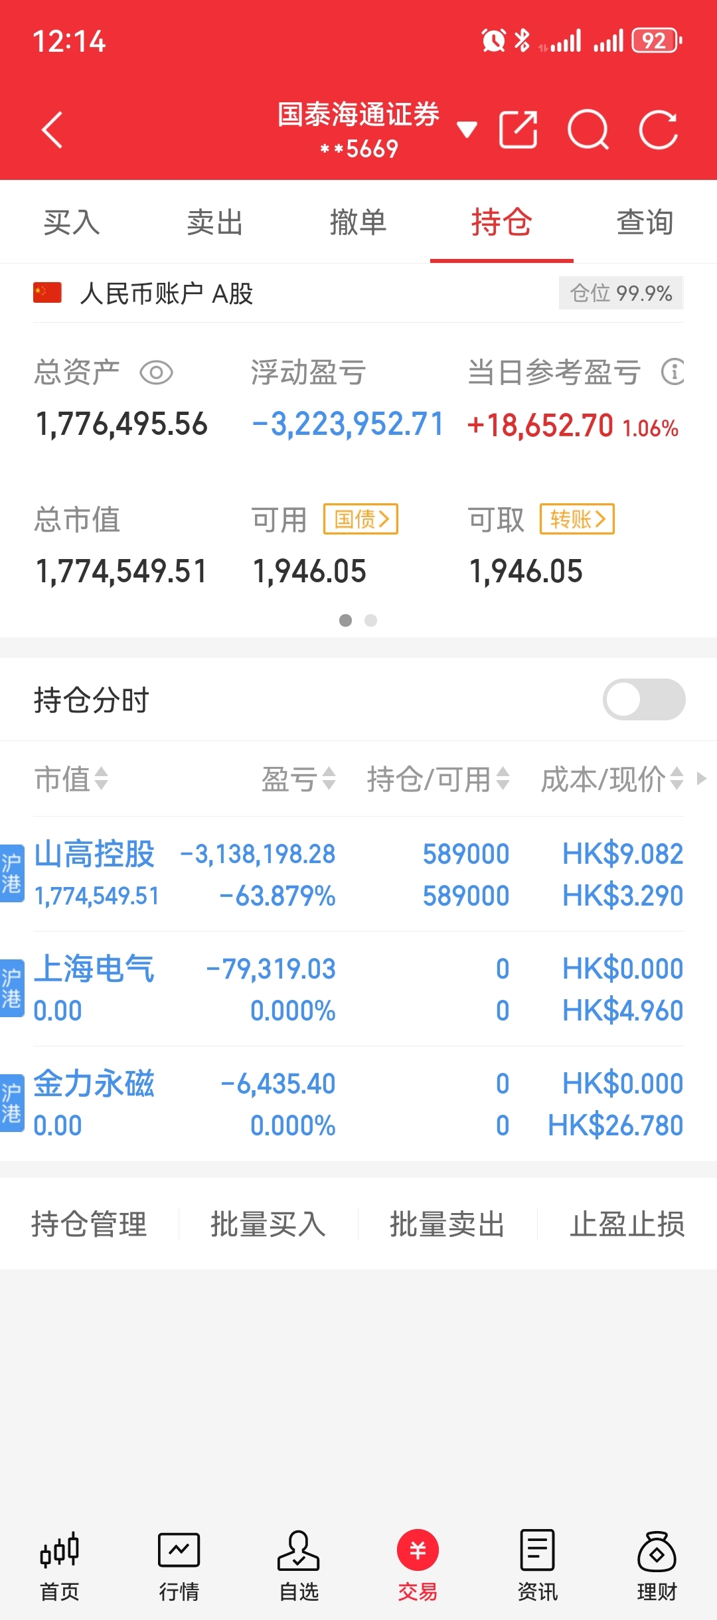The image size is (717, 1620).
Task: Tap the 当日参考盈亏 value +18,652.70
Action: pos(540,425)
